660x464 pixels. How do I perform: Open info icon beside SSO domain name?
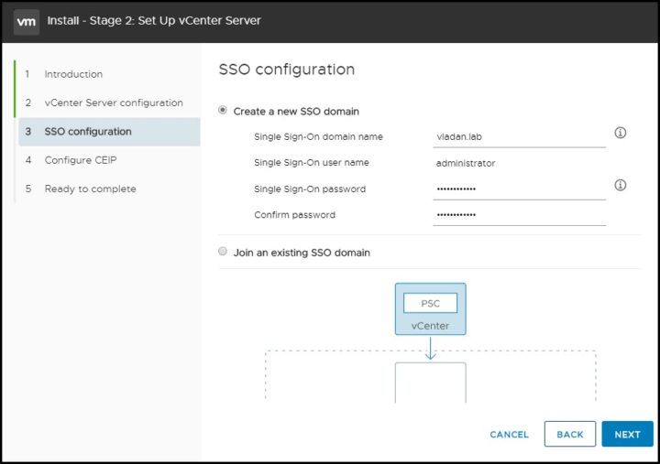click(620, 133)
